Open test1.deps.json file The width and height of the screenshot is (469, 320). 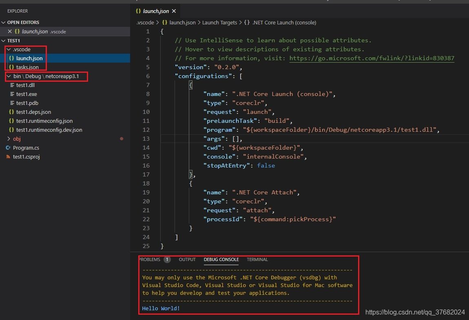33,112
